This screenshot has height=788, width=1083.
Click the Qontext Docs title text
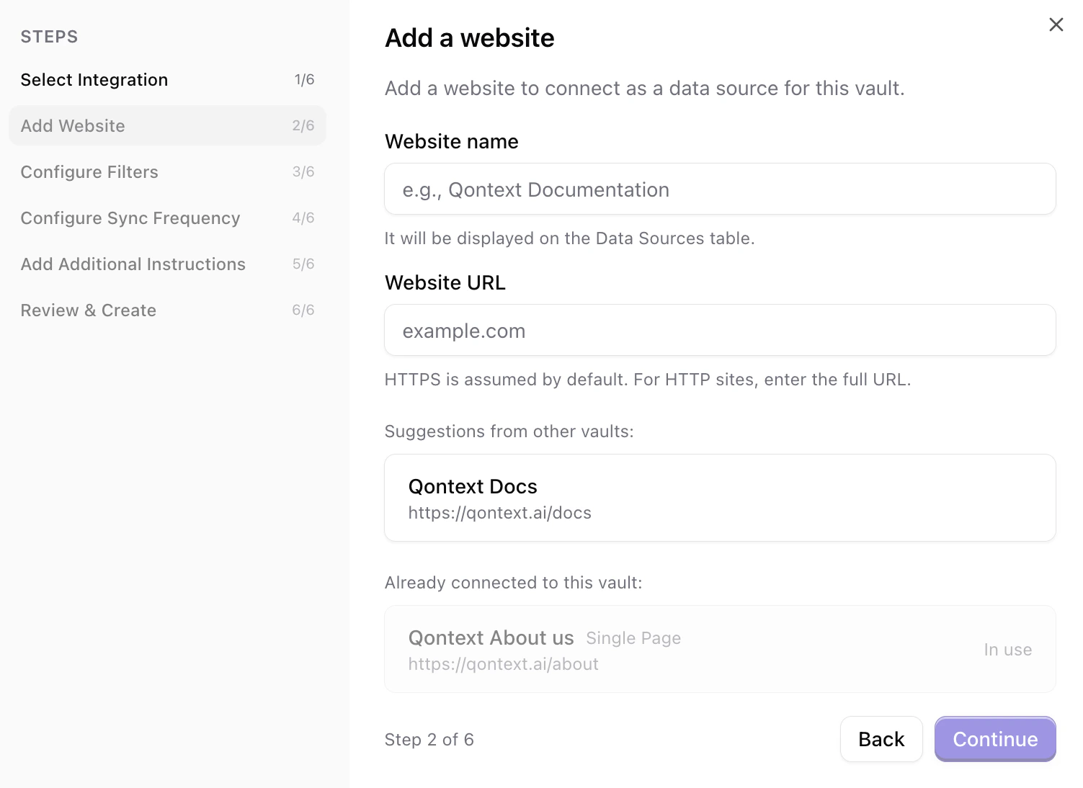tap(473, 486)
